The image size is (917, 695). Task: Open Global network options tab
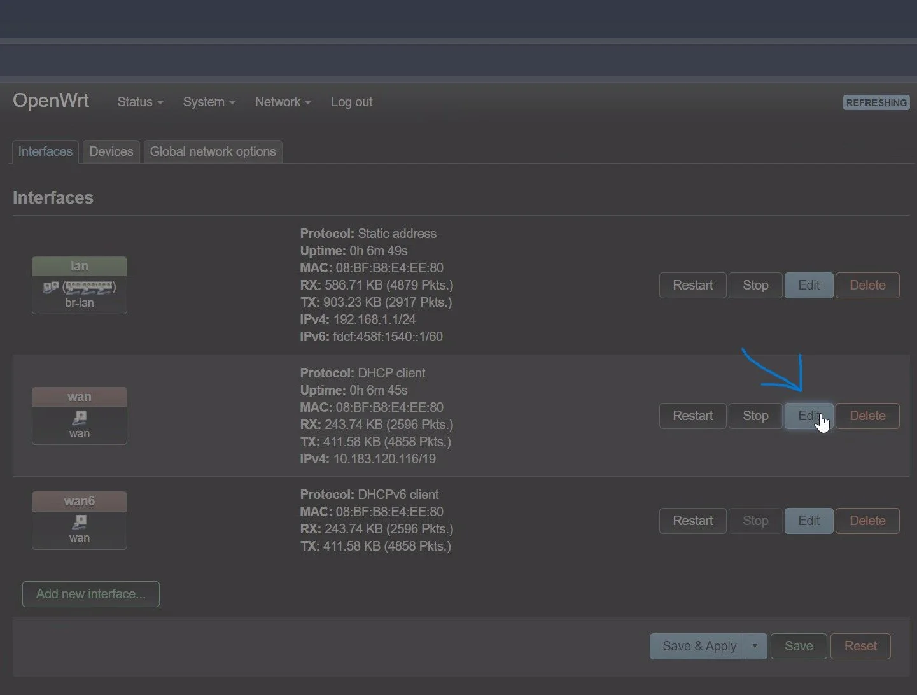213,151
